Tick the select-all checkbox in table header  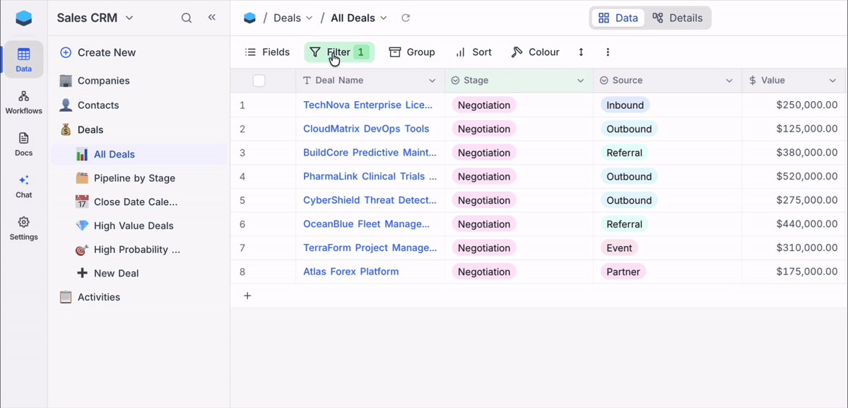point(259,81)
